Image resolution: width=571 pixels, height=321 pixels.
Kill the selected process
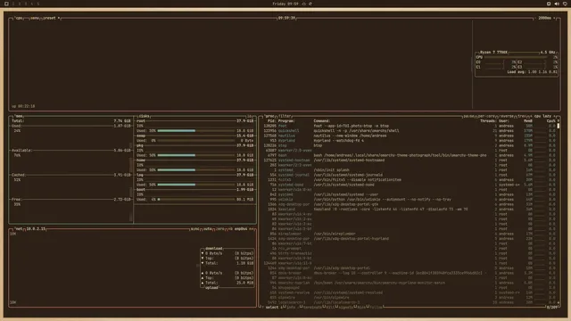pyautogui.click(x=330, y=307)
